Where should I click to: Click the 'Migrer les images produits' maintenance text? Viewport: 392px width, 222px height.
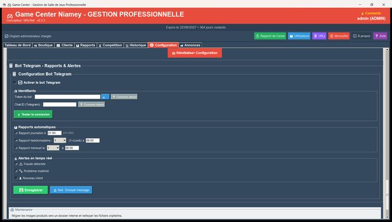[67, 215]
